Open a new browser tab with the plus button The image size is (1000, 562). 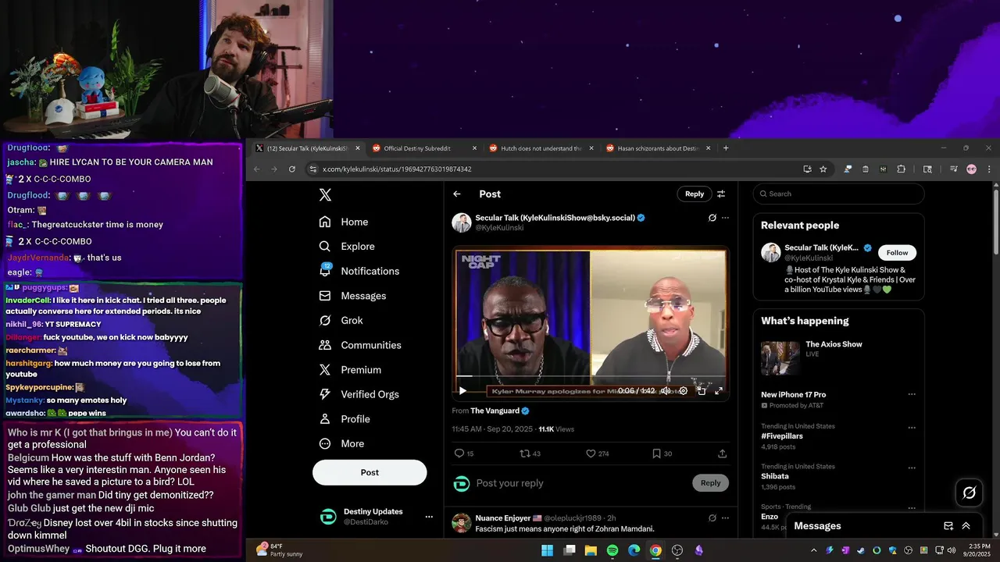tap(726, 148)
